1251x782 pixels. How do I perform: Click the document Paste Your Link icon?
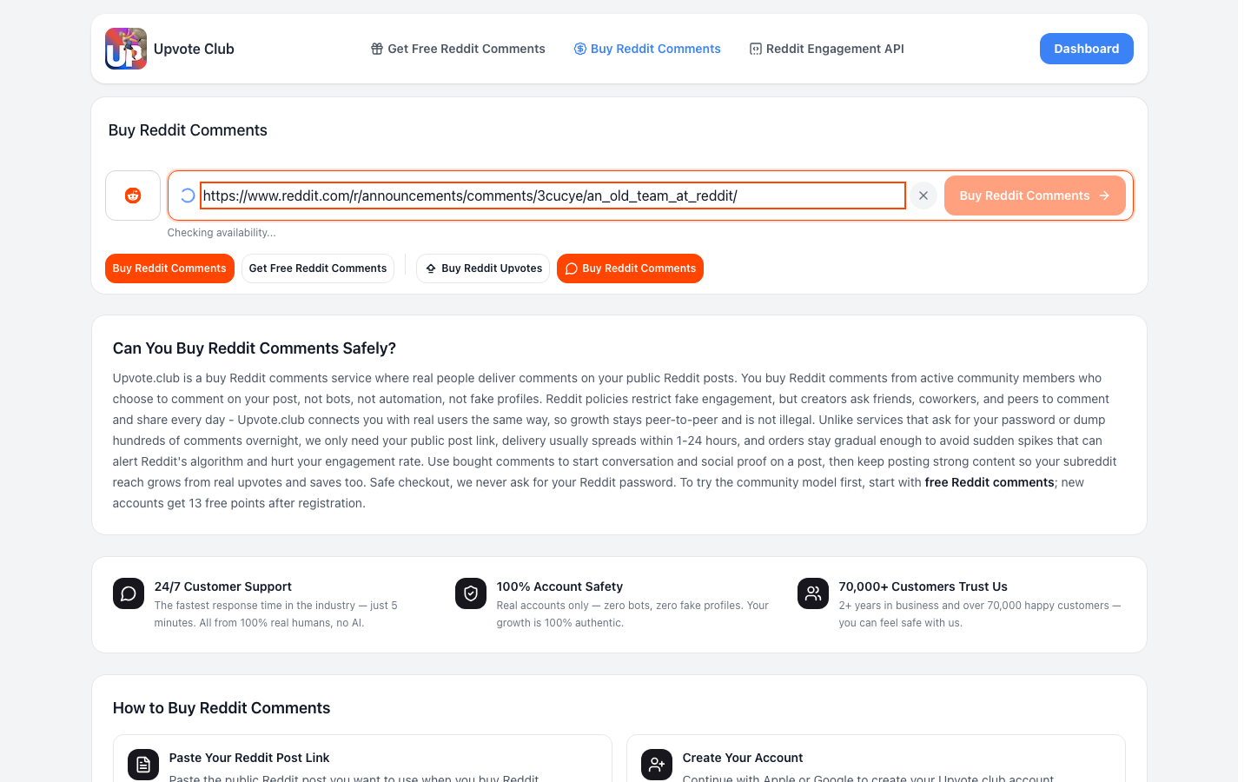pyautogui.click(x=143, y=765)
